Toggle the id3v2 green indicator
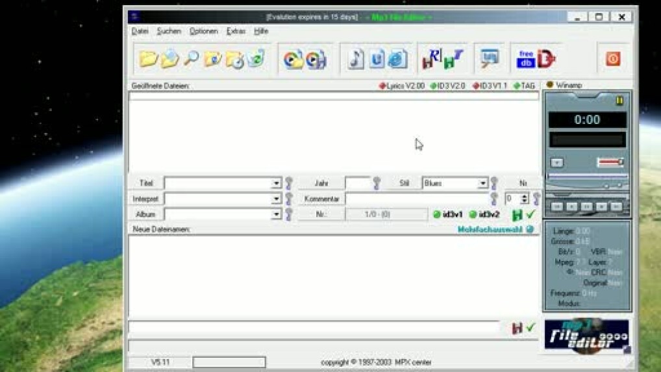The width and height of the screenshot is (661, 372). point(473,215)
